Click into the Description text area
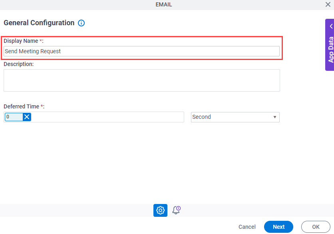Image resolution: width=334 pixels, height=234 pixels. [x=142, y=80]
